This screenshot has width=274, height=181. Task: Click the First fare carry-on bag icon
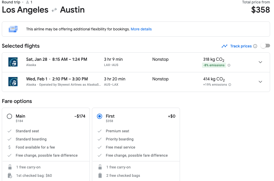[x=100, y=167]
